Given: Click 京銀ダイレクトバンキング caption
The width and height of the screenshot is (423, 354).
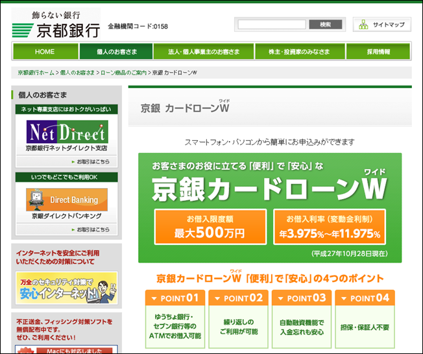Looking at the screenshot, I should (67, 216).
